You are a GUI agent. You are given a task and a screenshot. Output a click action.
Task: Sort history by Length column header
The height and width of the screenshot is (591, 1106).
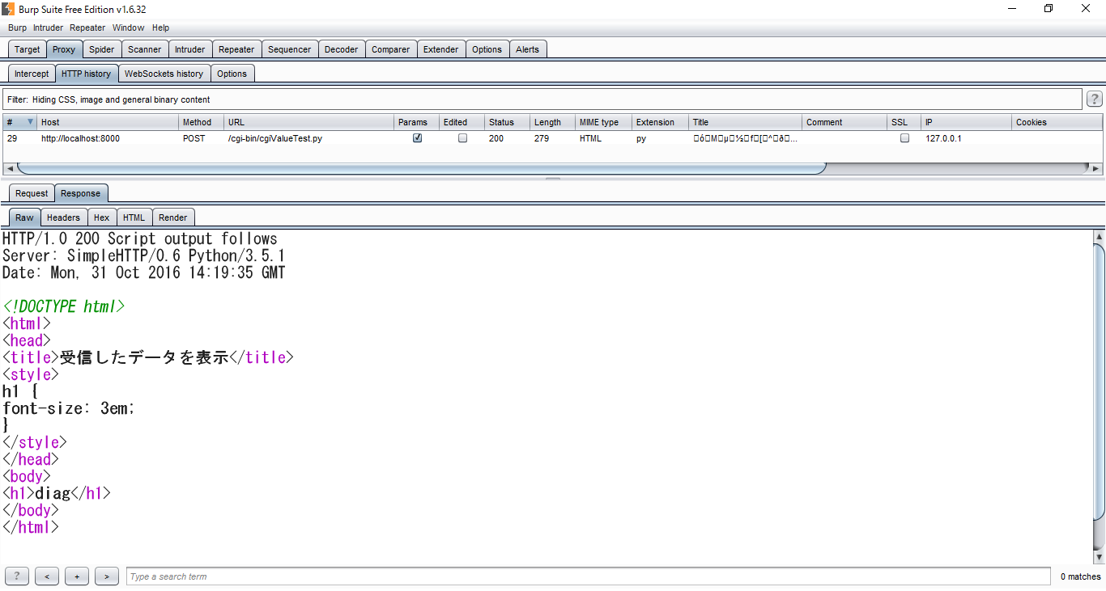pos(552,122)
